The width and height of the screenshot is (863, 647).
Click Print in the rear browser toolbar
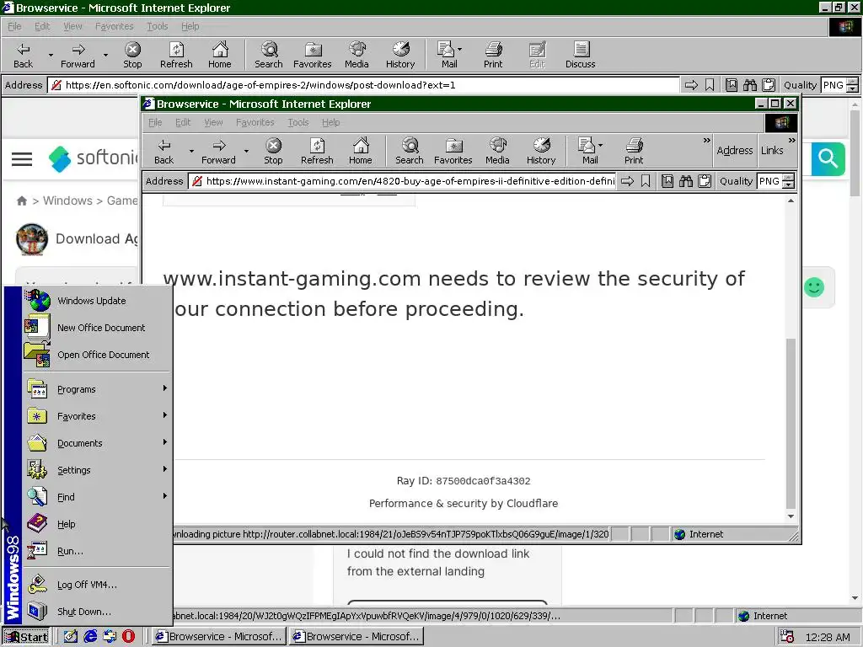(x=492, y=55)
